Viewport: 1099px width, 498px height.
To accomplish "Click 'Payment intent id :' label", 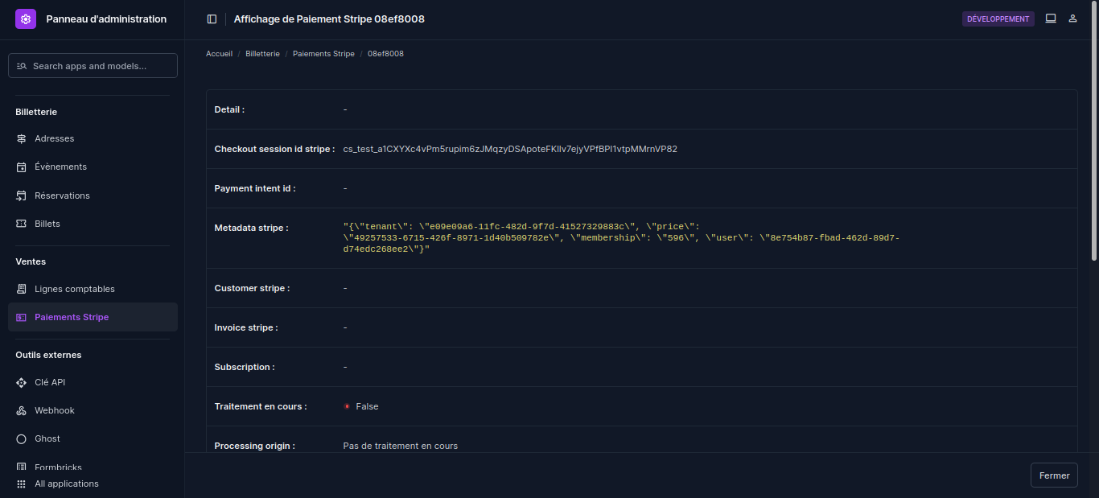I will pos(255,188).
